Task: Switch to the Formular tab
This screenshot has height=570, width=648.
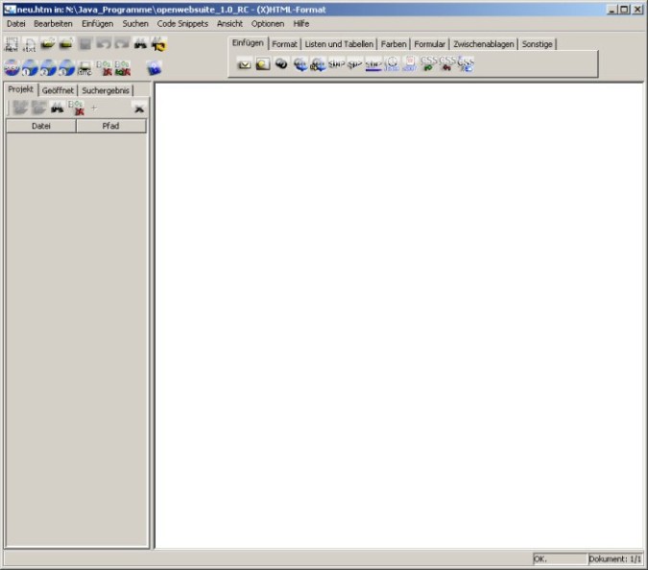Action: pyautogui.click(x=429, y=44)
